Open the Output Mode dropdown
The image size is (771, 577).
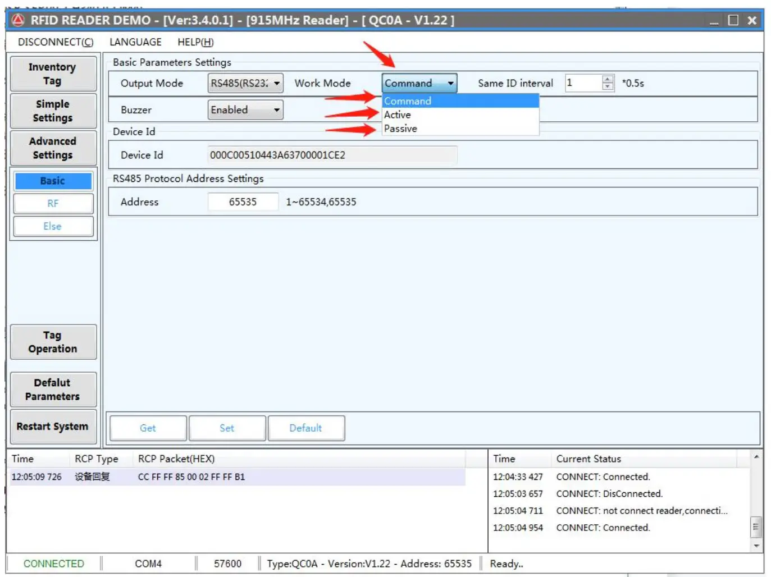tap(245, 83)
